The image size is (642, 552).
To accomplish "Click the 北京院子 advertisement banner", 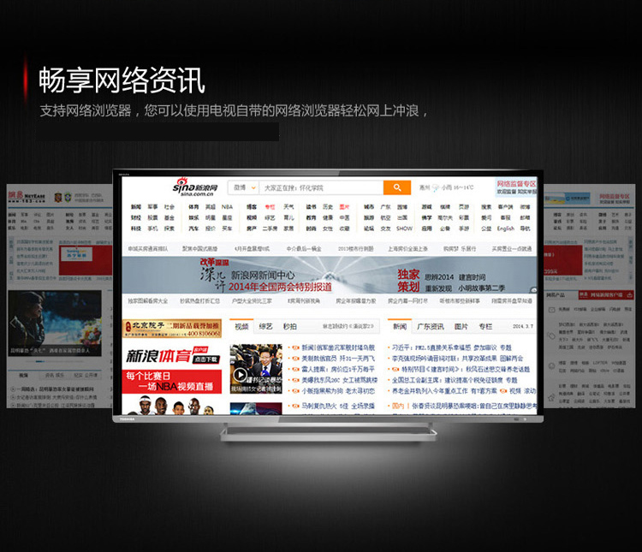I will coord(171,329).
